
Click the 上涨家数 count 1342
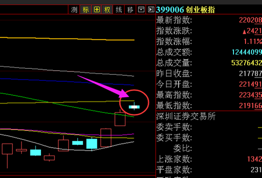[x=255, y=159]
